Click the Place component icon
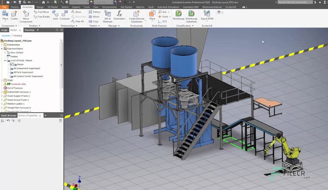Viewport: 328px width, 190px height. pyautogui.click(x=5, y=14)
